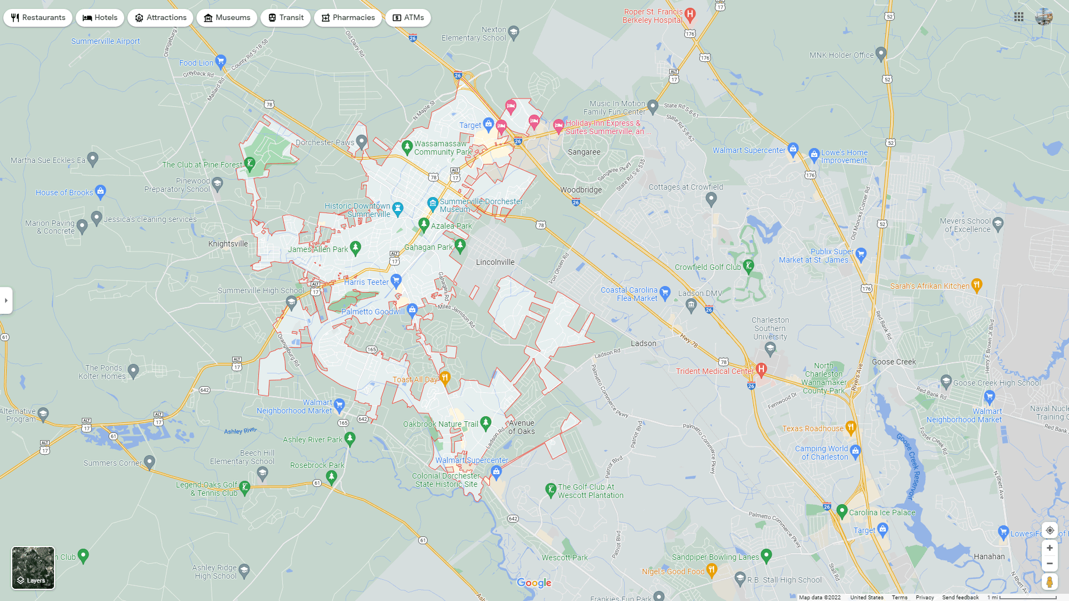The width and height of the screenshot is (1069, 601).
Task: Select Gahagan Park marker
Action: point(460,246)
